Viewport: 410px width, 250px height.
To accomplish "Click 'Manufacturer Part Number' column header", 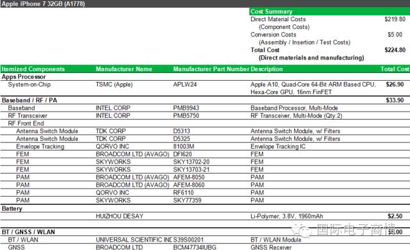I will [x=211, y=69].
